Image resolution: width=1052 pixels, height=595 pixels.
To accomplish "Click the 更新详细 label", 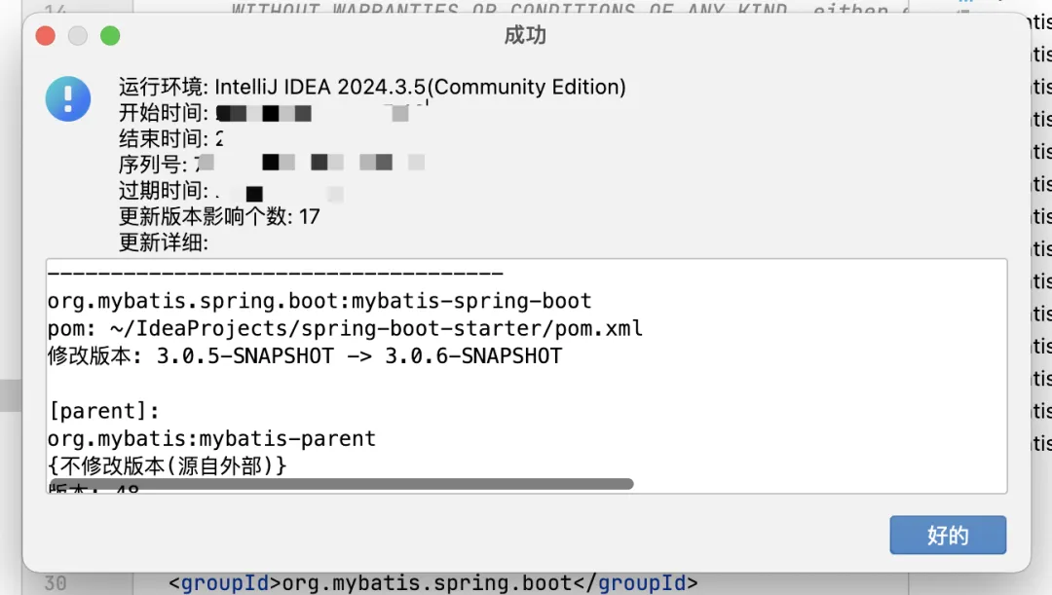I will (x=163, y=242).
